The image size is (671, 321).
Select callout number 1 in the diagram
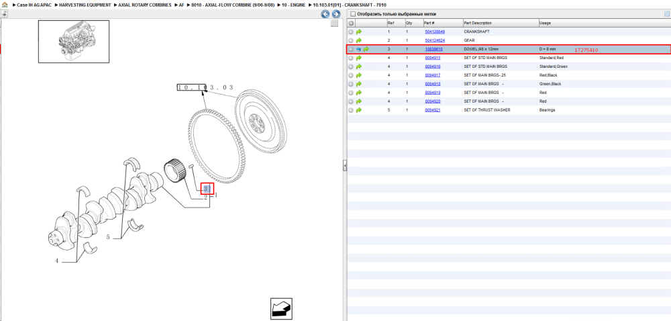click(216, 195)
